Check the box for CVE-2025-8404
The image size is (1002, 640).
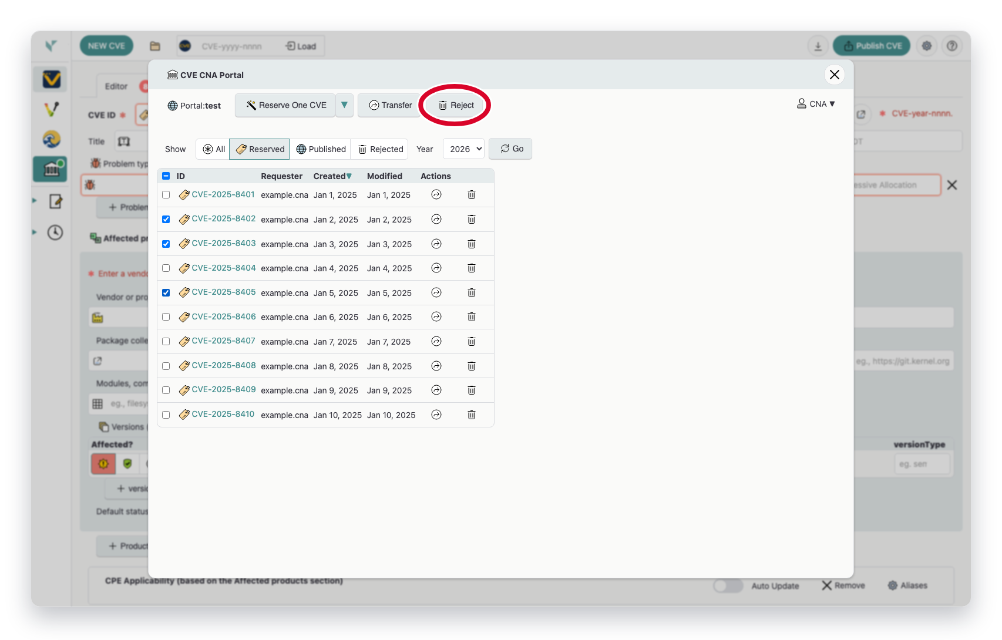point(166,268)
